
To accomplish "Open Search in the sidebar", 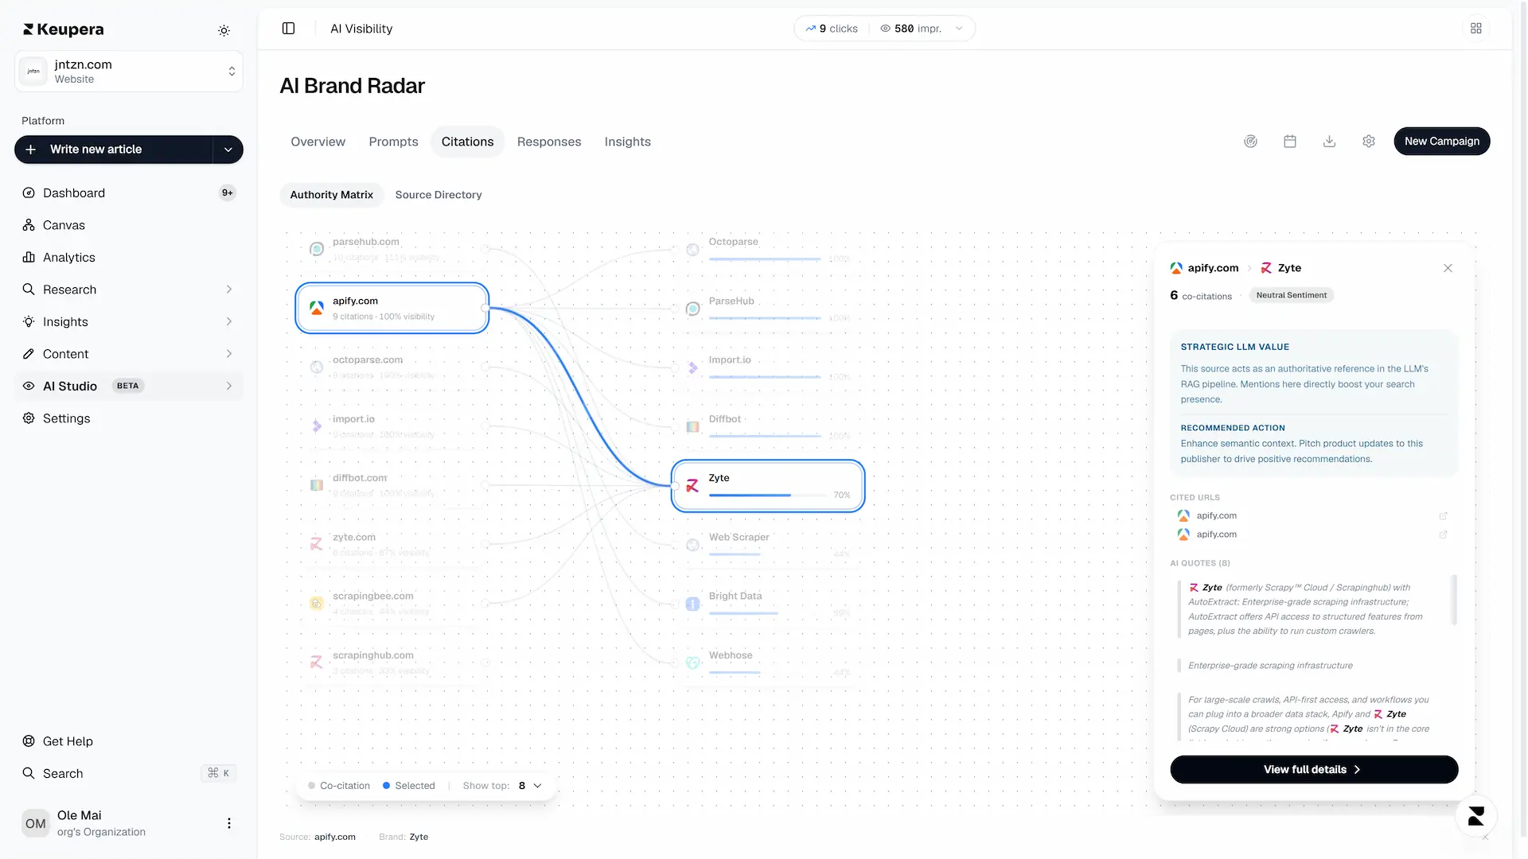I will [x=128, y=773].
